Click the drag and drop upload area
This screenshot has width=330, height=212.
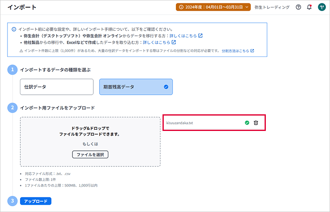pyautogui.click(x=90, y=141)
